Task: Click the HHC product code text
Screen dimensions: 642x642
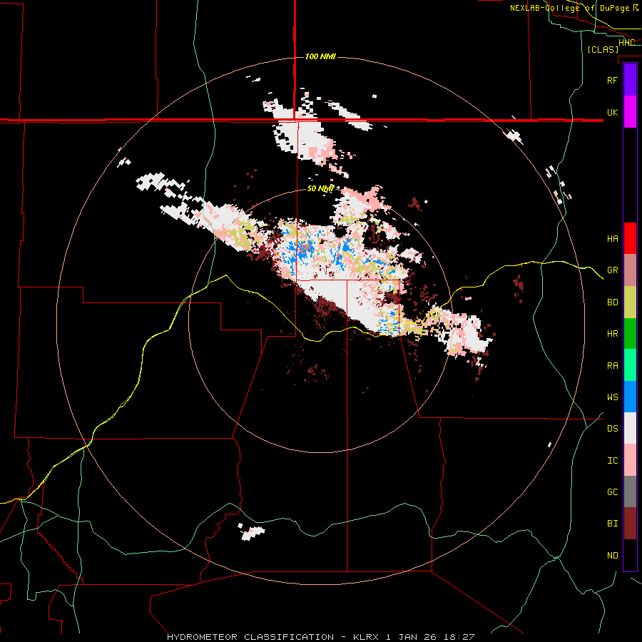Action: point(626,43)
